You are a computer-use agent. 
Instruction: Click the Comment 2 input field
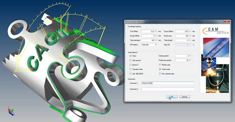pos(168,89)
